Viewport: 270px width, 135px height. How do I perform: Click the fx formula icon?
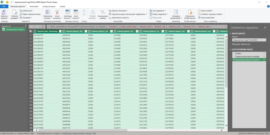(43, 27)
